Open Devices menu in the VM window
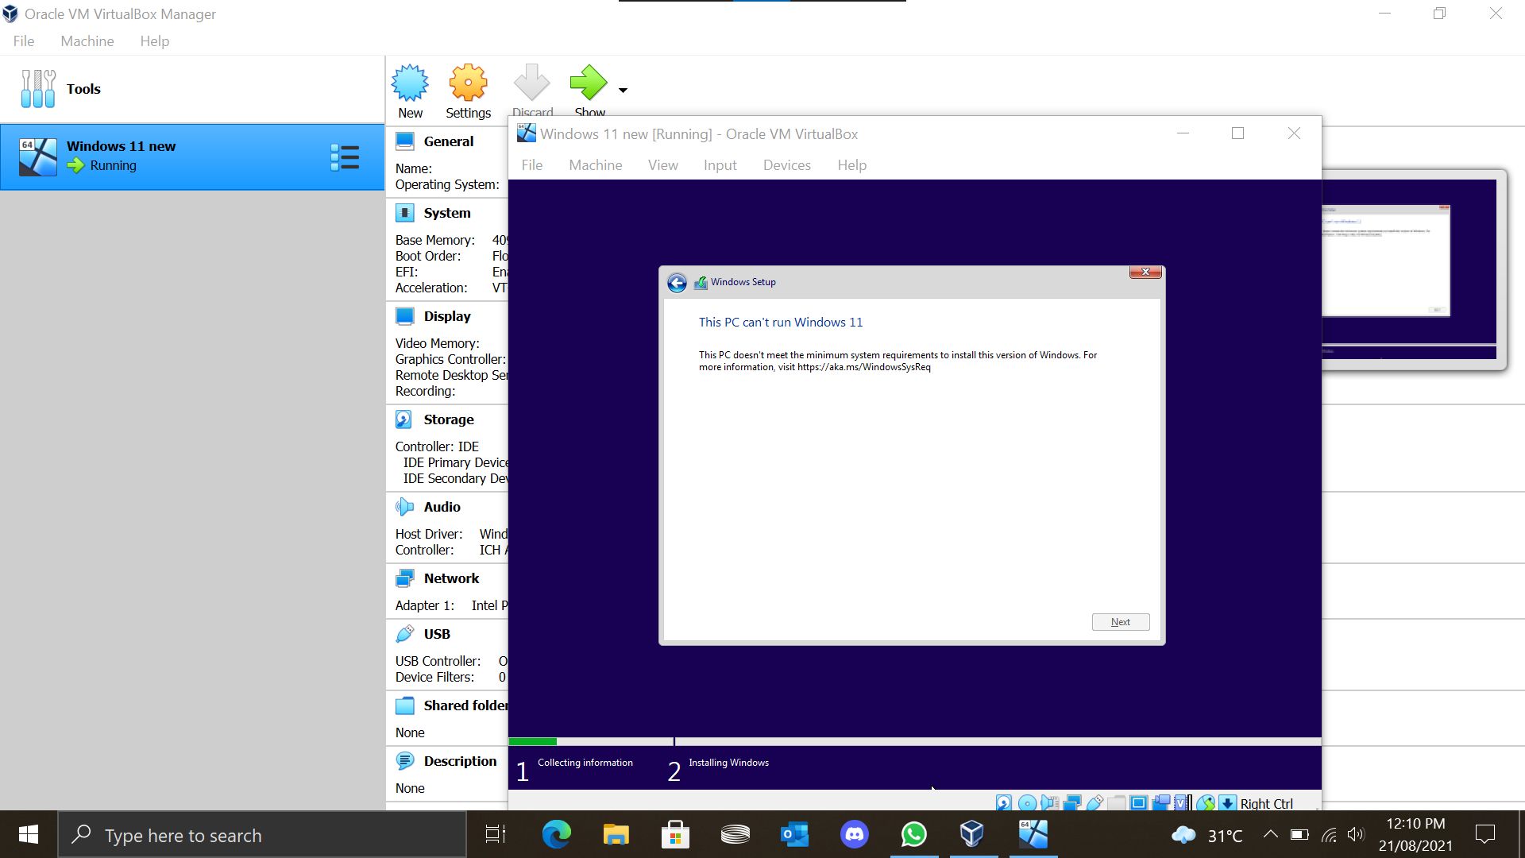The height and width of the screenshot is (858, 1525). point(787,165)
